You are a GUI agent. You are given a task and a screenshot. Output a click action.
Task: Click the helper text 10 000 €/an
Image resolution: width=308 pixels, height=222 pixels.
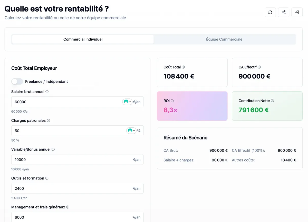point(20,169)
